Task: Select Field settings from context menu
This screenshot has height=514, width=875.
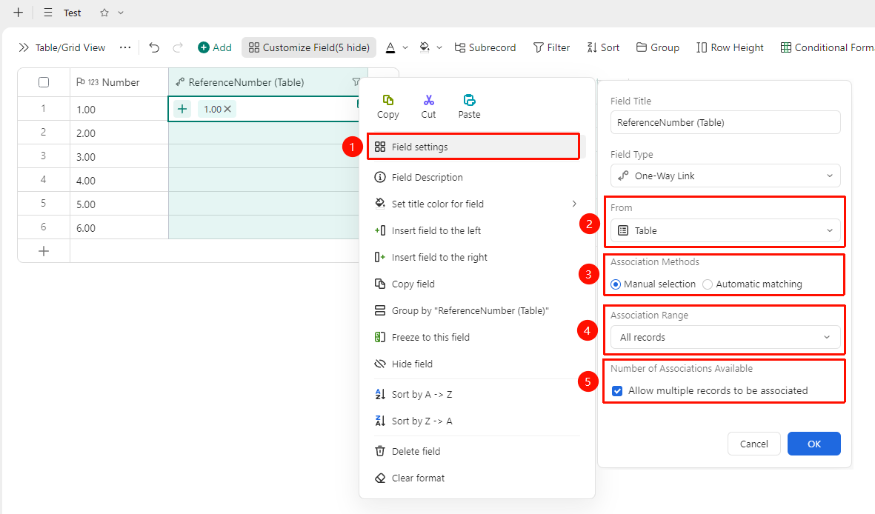Action: pos(473,147)
